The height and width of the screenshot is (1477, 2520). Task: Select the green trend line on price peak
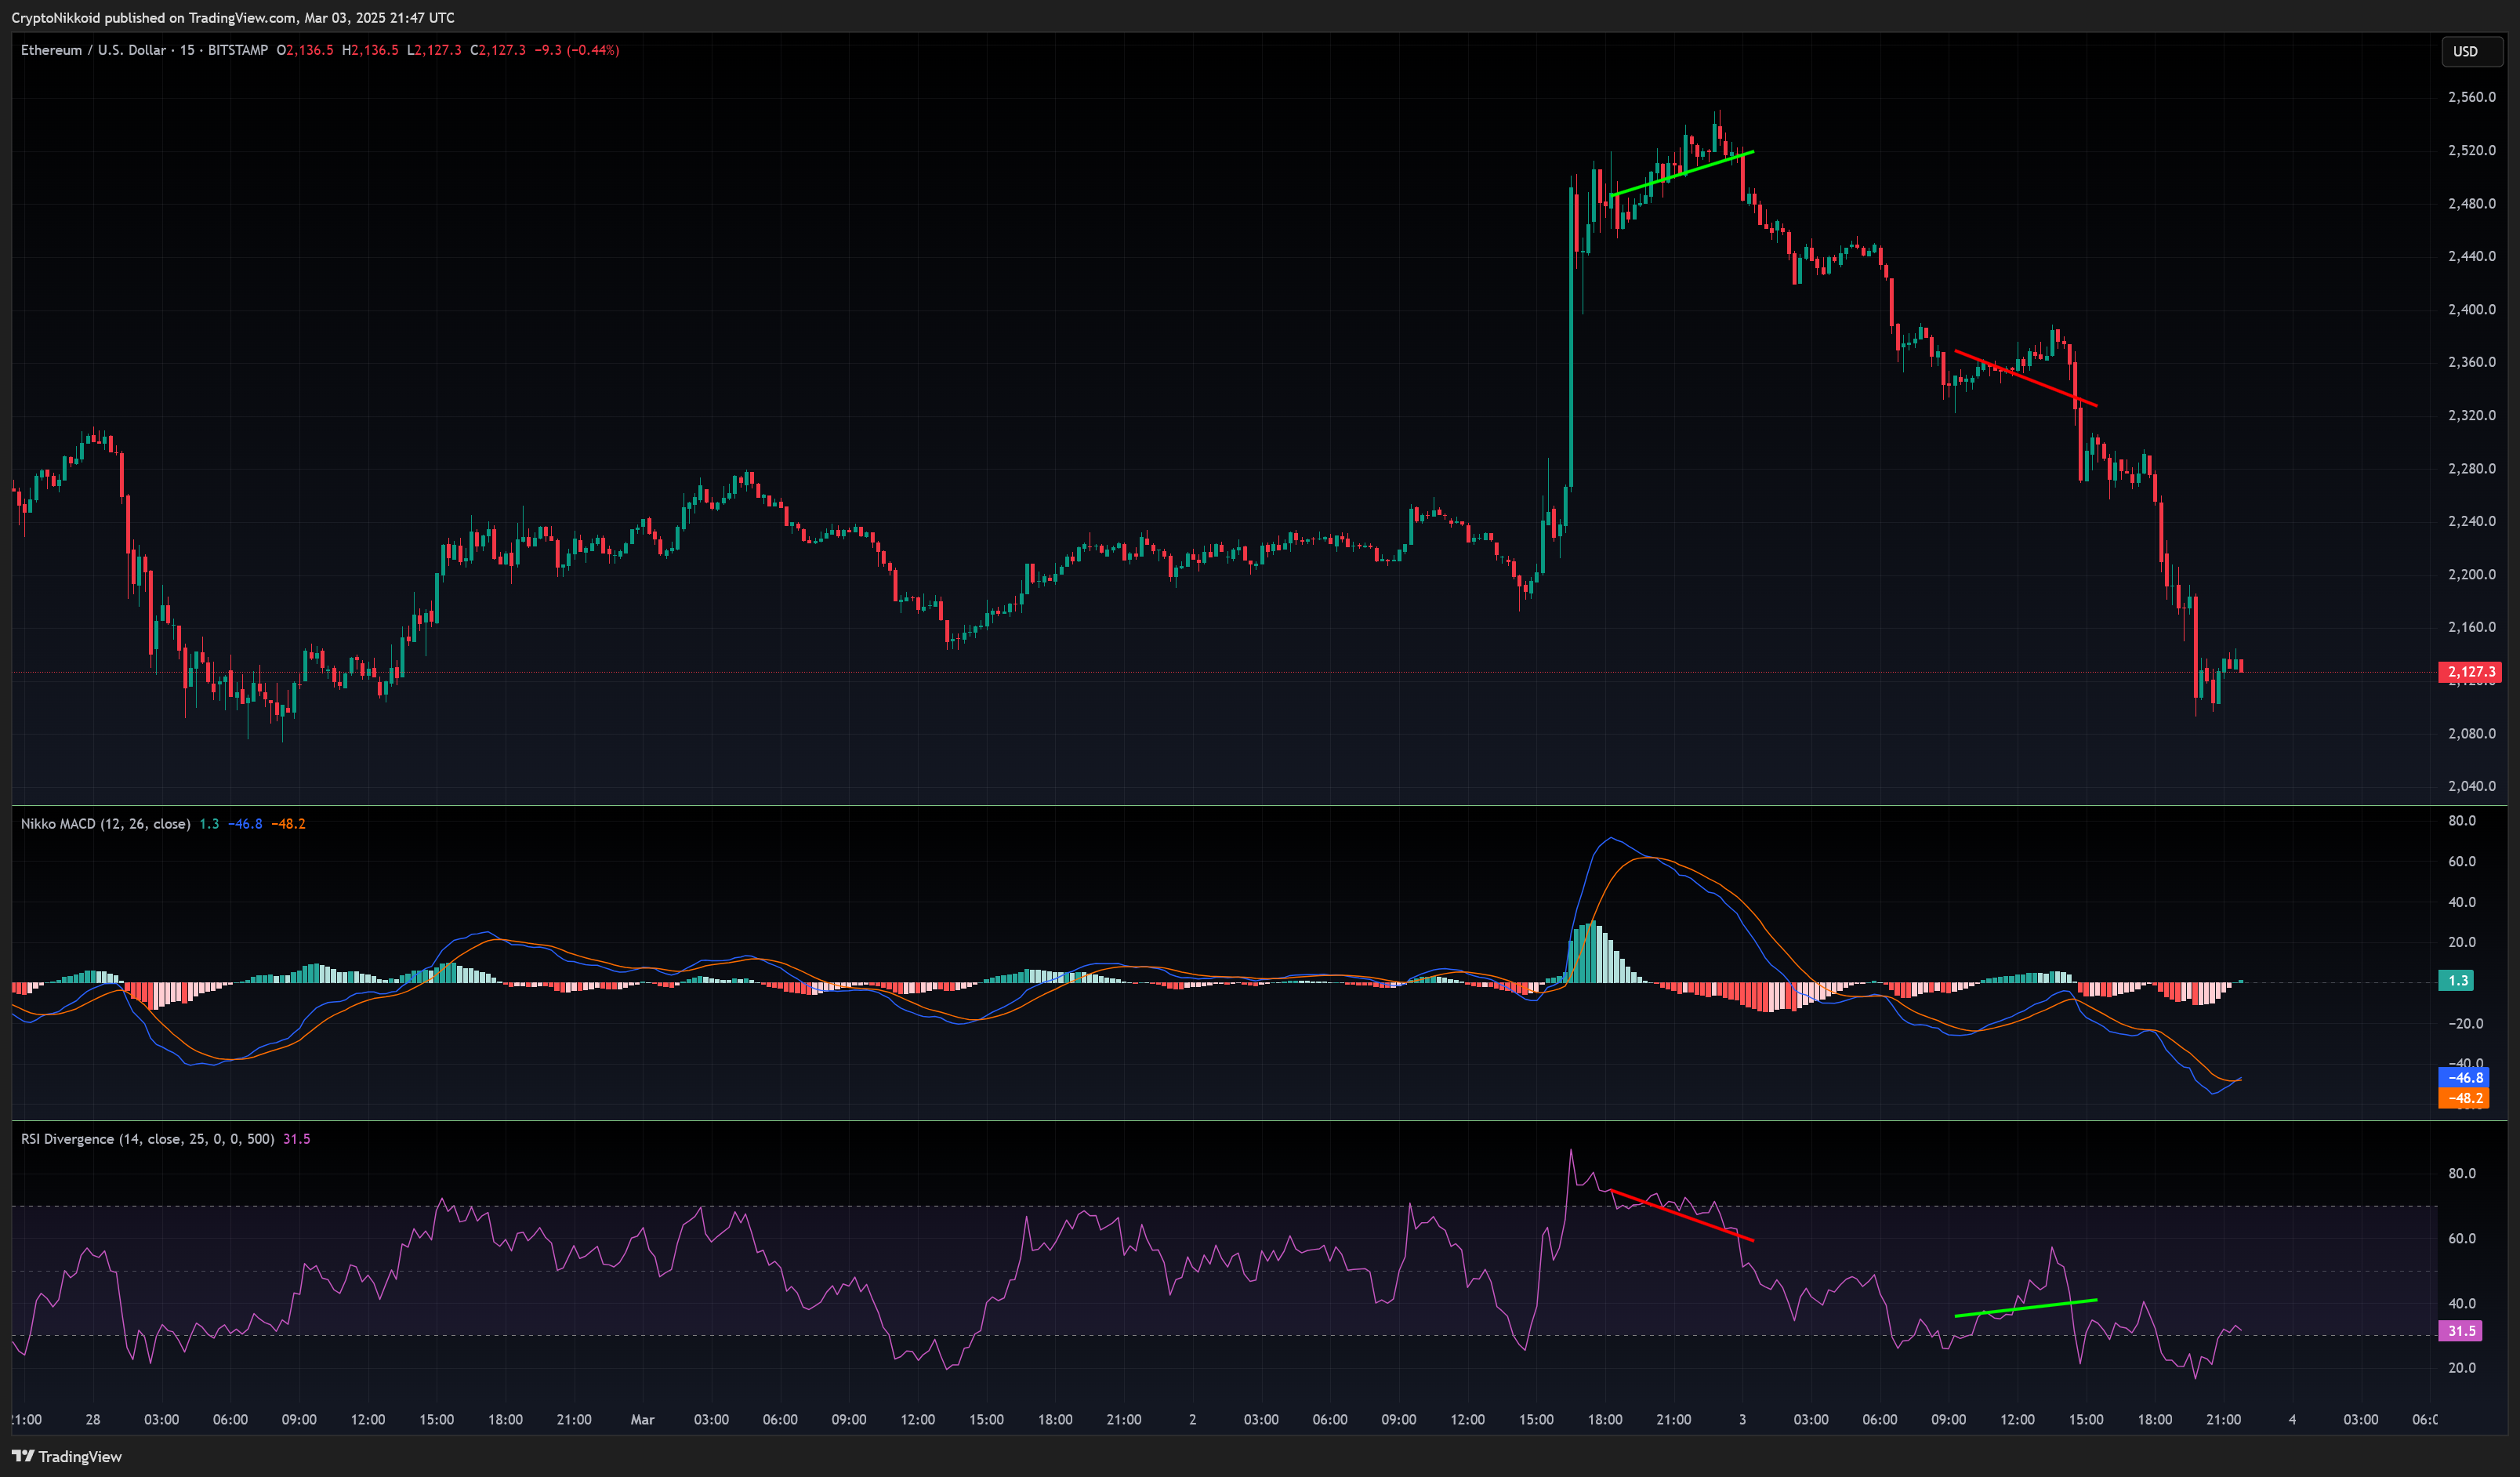point(1682,174)
